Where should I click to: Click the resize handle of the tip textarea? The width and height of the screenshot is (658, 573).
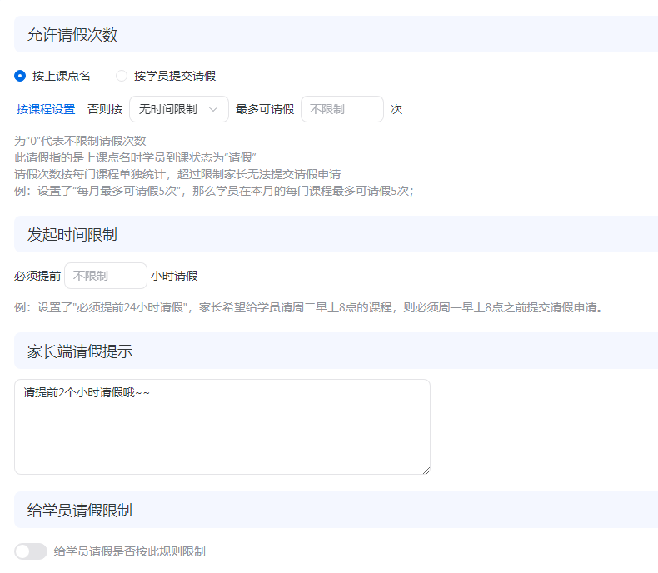point(426,470)
